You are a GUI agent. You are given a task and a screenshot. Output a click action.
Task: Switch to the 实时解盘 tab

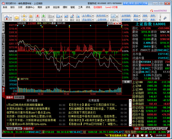pos(19,97)
